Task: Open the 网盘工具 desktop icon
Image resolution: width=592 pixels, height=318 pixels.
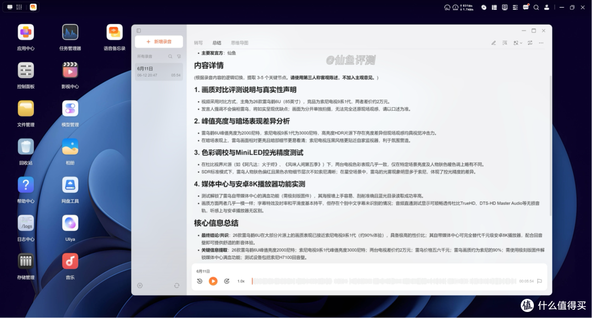Action: pyautogui.click(x=70, y=185)
